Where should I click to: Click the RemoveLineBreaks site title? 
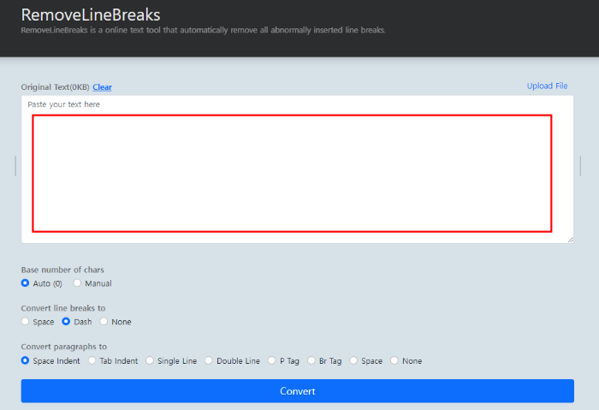pyautogui.click(x=91, y=15)
